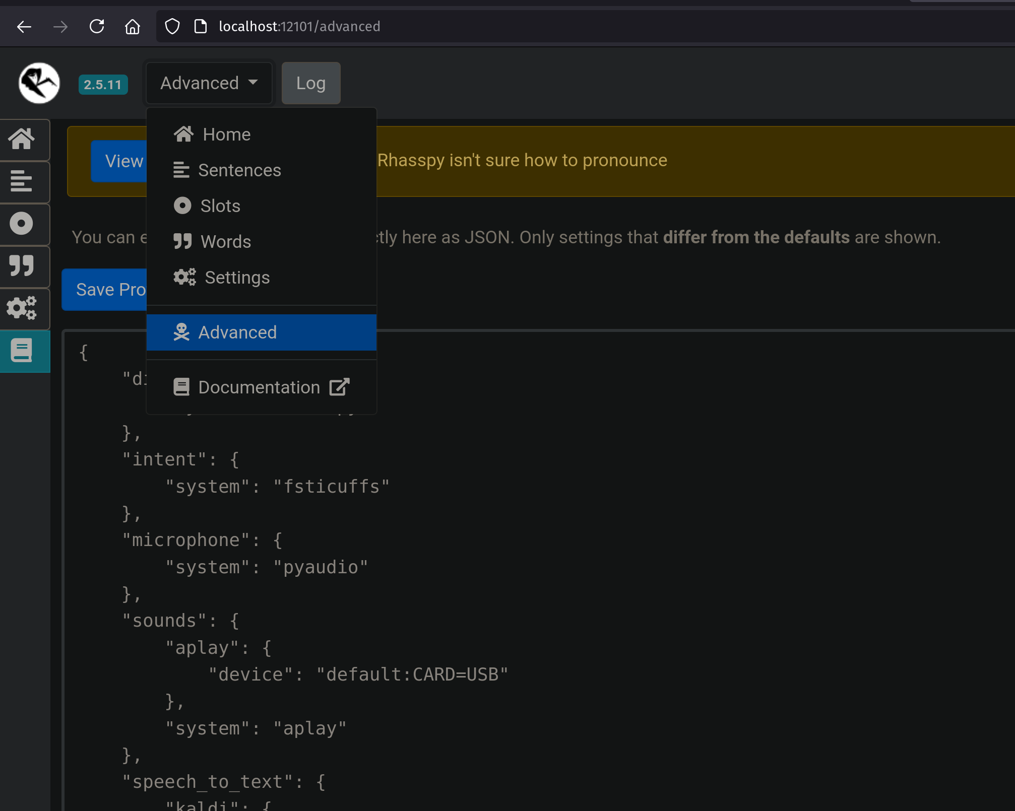Select Home in the dropdown menu
The image size is (1015, 811).
coord(226,134)
